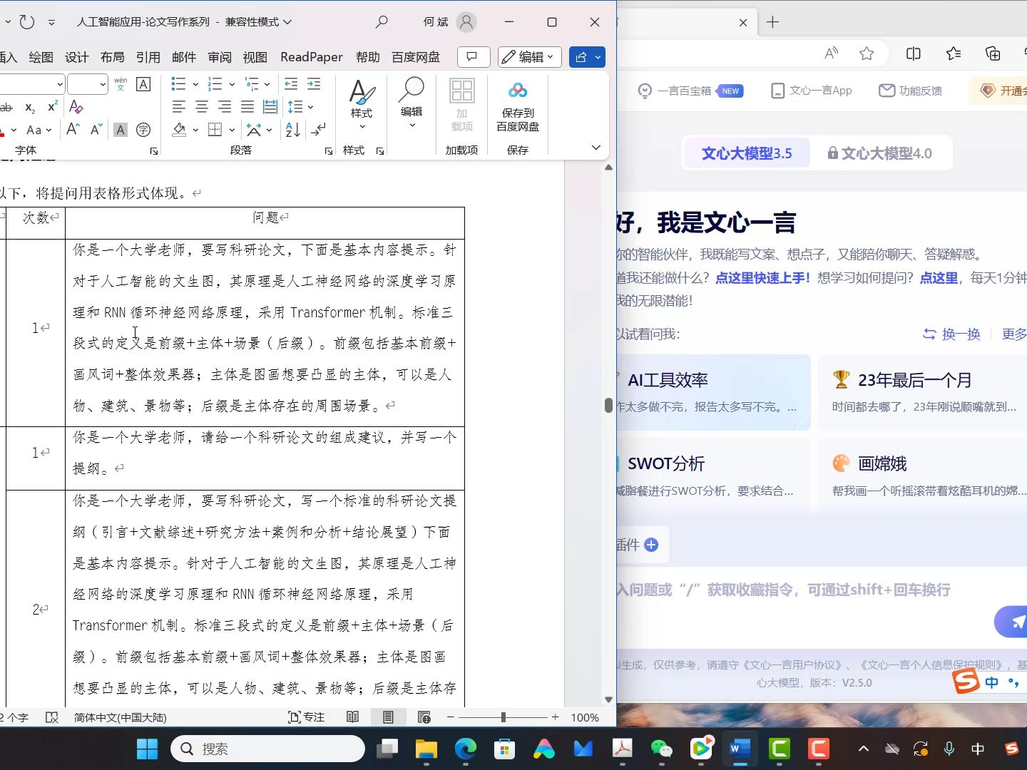
Task: Open the ReadPaper ribbon tab
Action: [312, 57]
